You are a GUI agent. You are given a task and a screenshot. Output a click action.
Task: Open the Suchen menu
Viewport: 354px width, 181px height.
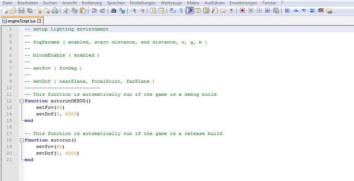(x=50, y=3)
